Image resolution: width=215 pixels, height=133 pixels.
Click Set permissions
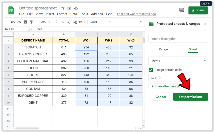190,97
